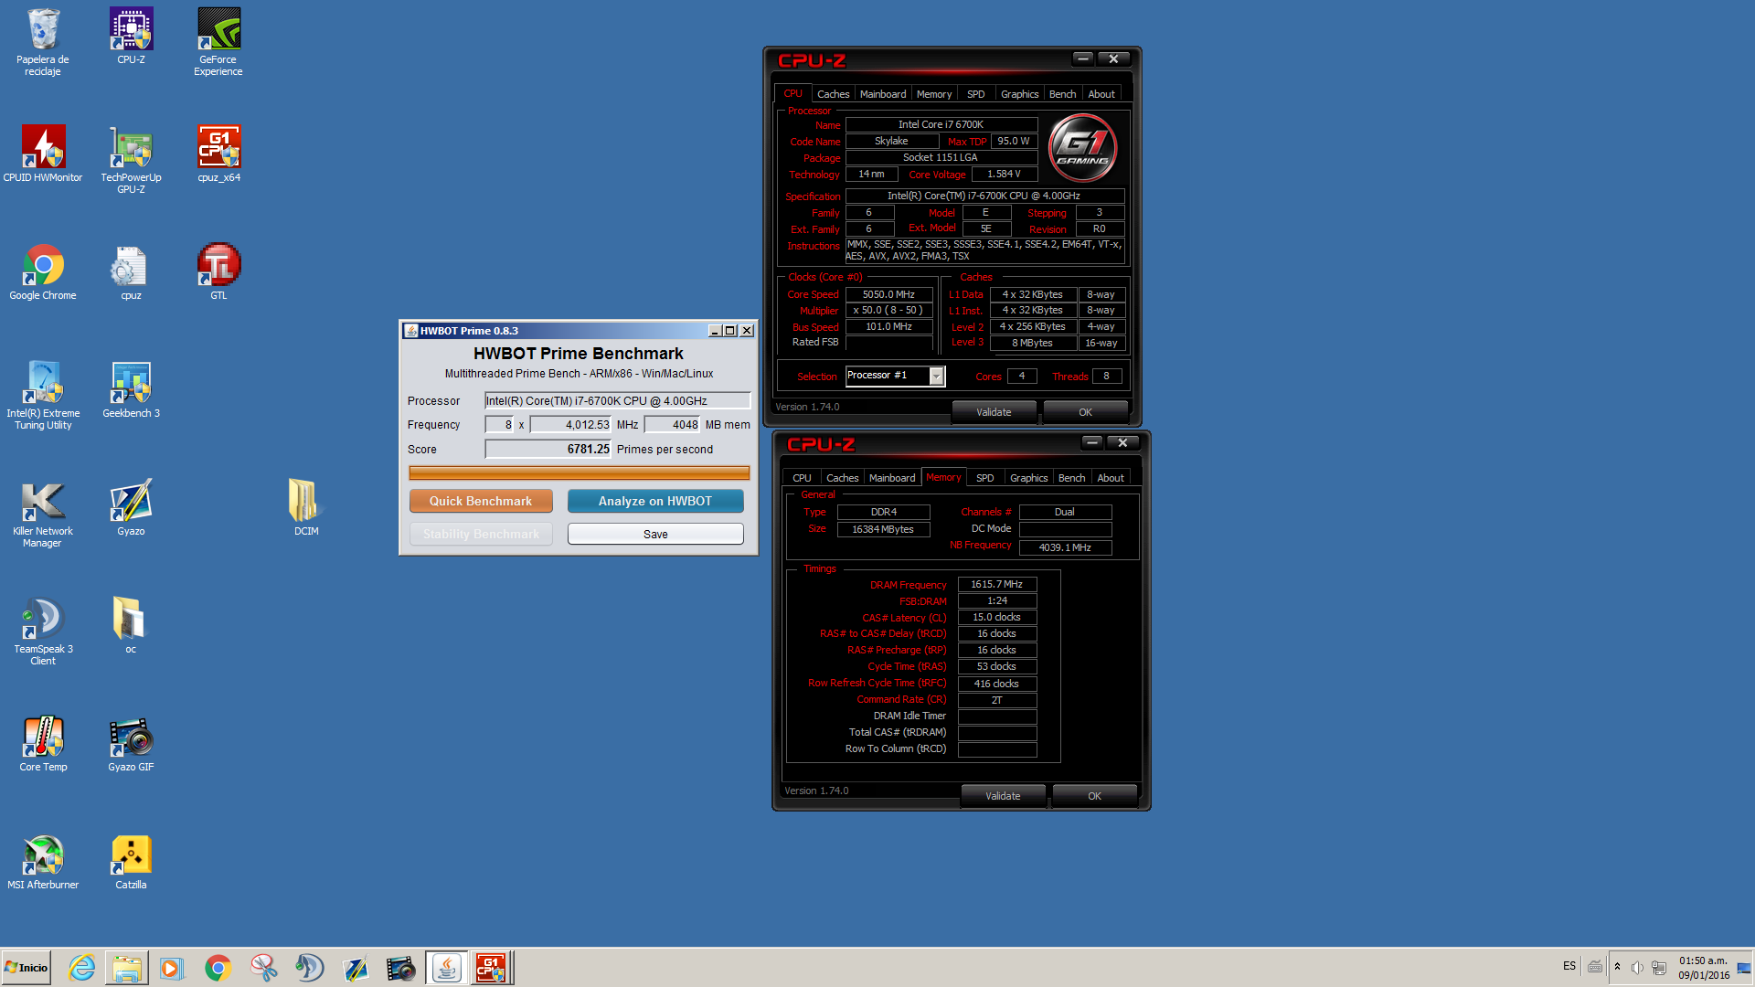Open Chrome from the taskbar

(x=218, y=968)
